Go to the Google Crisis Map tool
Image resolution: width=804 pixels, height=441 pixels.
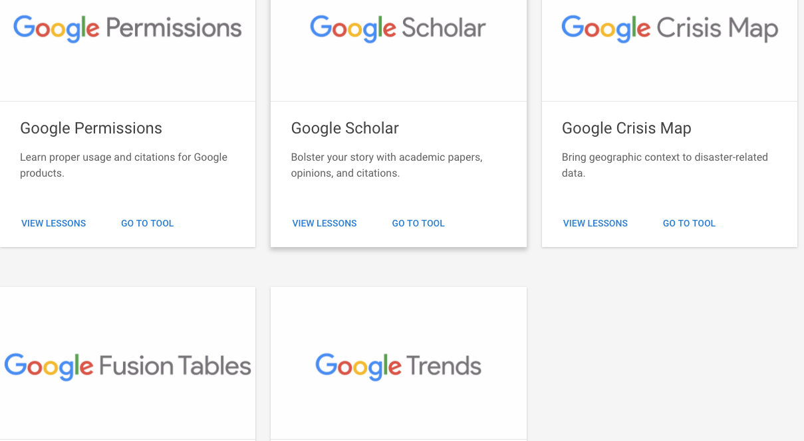689,223
